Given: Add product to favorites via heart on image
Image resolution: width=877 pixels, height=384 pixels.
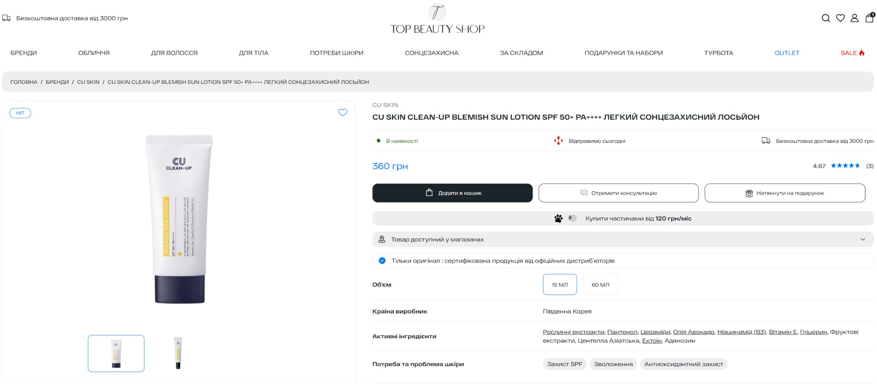Looking at the screenshot, I should pos(343,112).
